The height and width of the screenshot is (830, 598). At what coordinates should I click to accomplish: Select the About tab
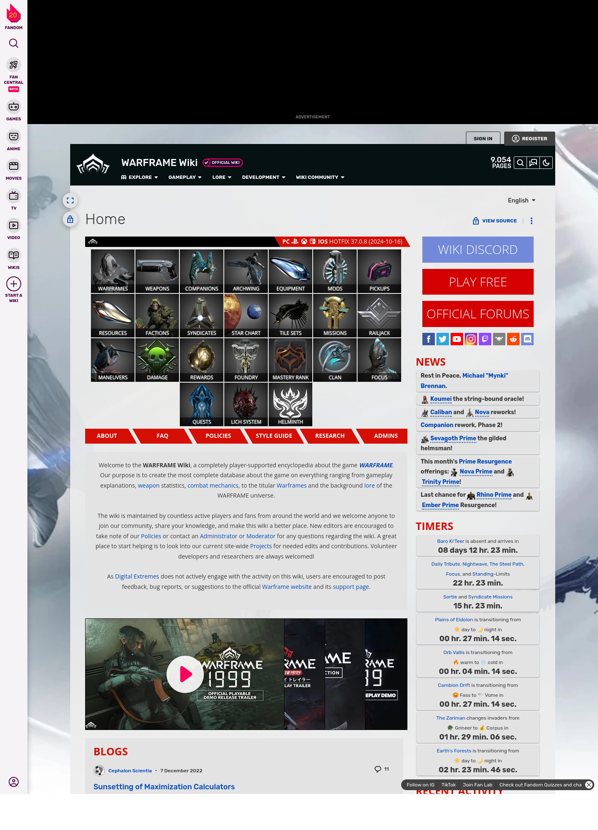pyautogui.click(x=107, y=436)
